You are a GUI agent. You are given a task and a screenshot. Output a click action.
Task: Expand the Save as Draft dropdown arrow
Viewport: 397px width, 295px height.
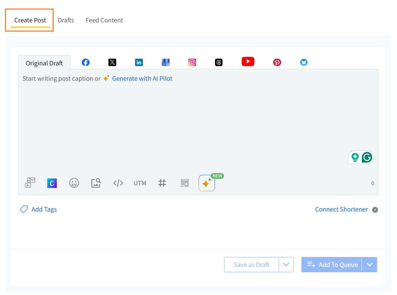click(x=286, y=265)
